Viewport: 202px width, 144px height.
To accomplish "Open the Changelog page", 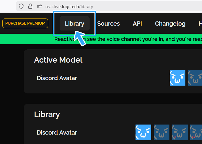I will 170,23.
